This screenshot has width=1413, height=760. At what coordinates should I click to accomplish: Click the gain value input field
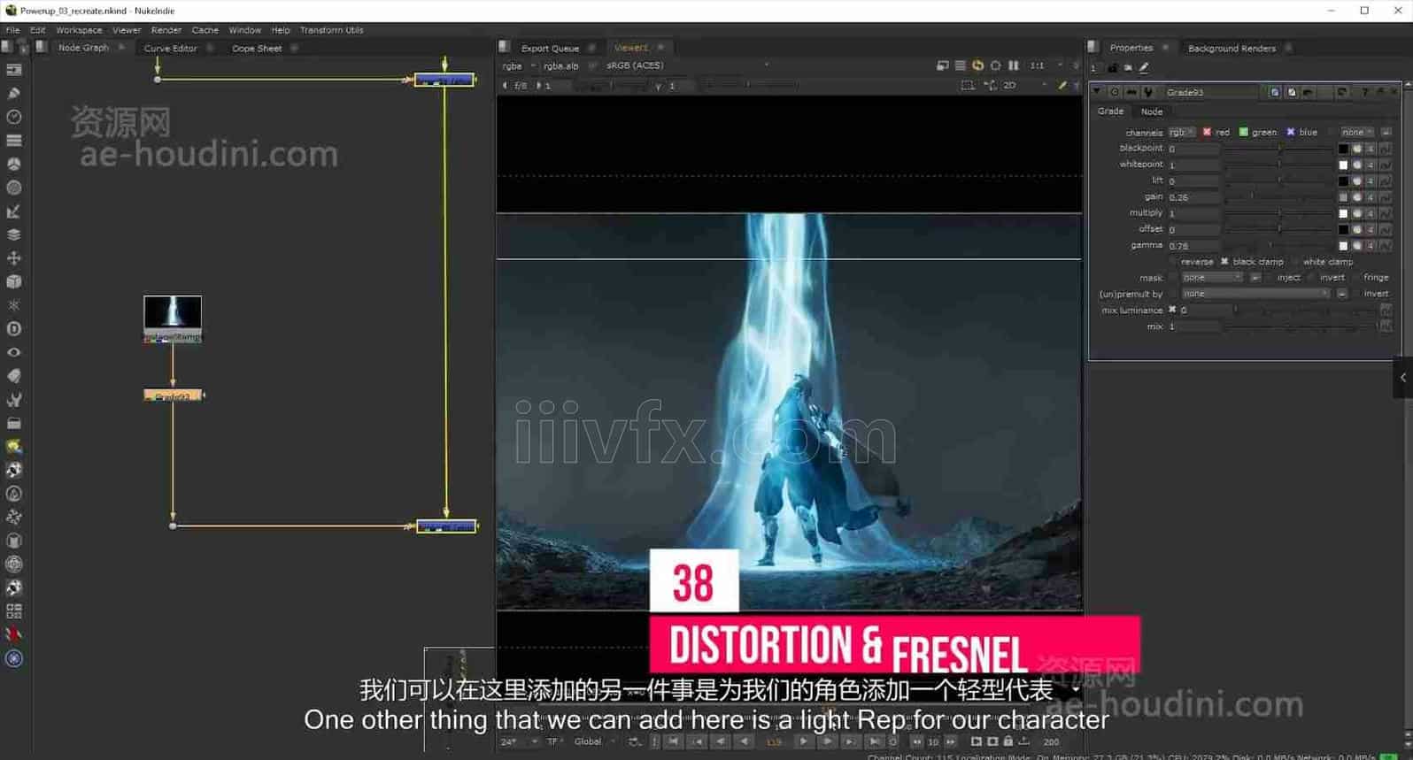(x=1193, y=197)
